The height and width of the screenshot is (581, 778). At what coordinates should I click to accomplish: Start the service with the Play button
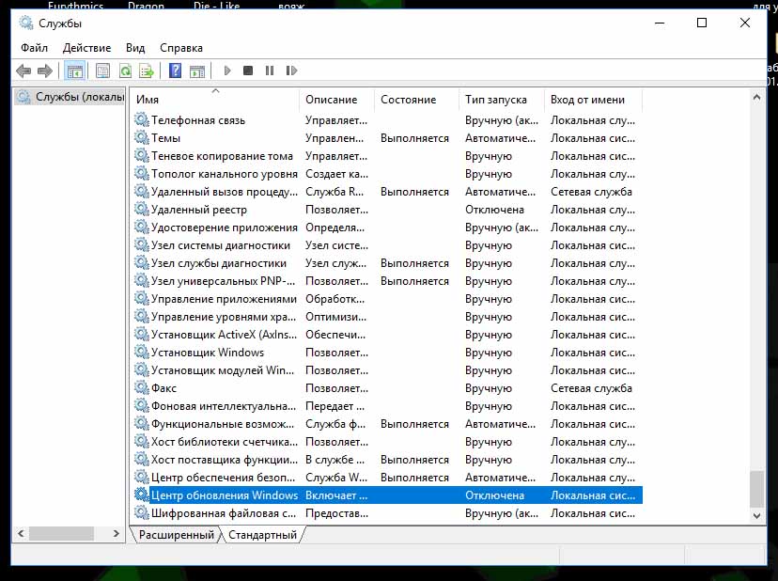(227, 71)
